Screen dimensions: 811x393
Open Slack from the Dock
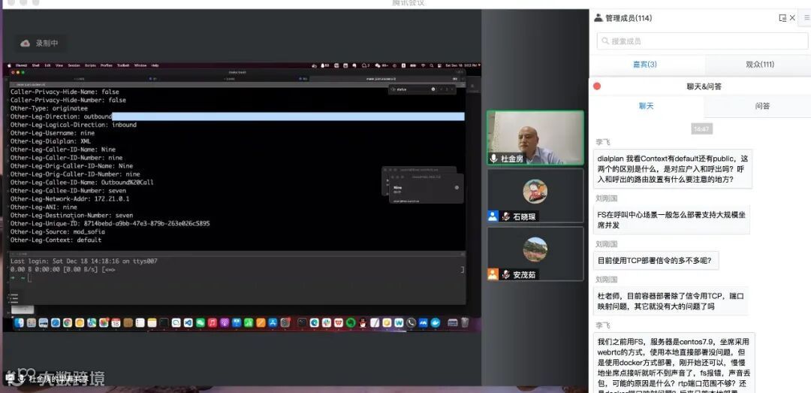pyautogui.click(x=326, y=322)
